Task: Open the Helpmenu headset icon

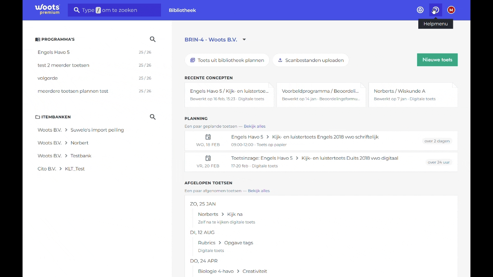Action: (436, 10)
